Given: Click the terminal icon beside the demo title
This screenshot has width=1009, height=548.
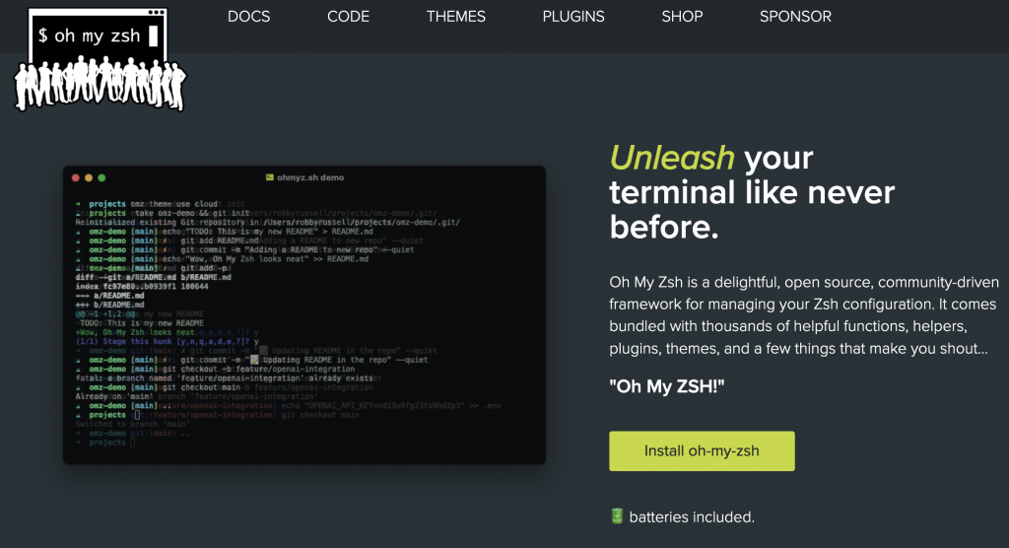Looking at the screenshot, I should pos(270,177).
